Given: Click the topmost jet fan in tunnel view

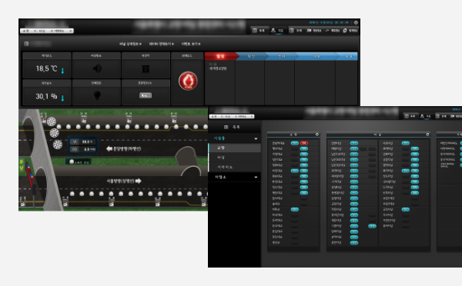Looking at the screenshot, I should tap(52, 121).
